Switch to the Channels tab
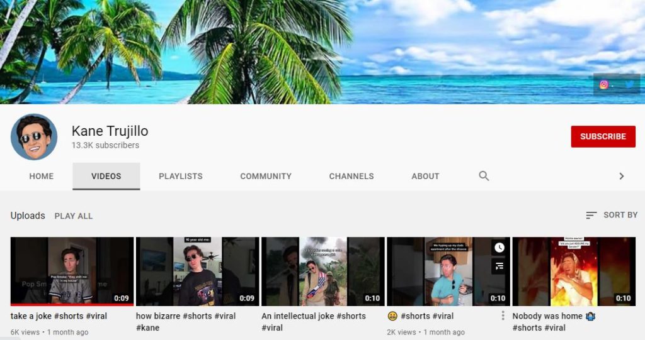Viewport: 645px width, 340px height. pos(351,176)
